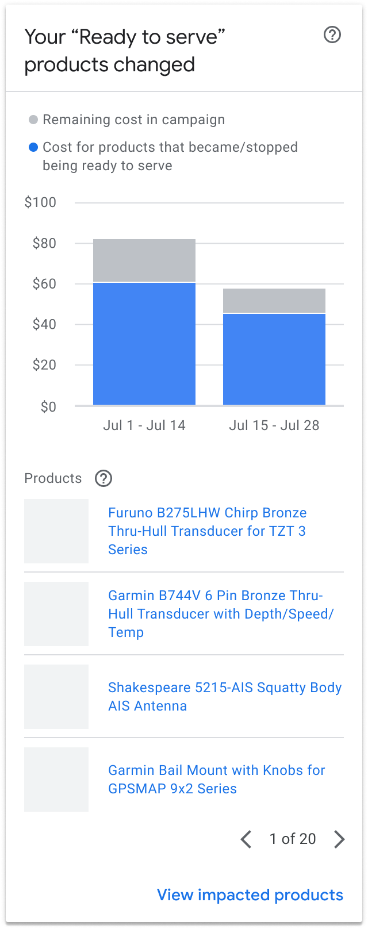Go to the next page of products
This screenshot has width=368, height=929.
tap(339, 839)
